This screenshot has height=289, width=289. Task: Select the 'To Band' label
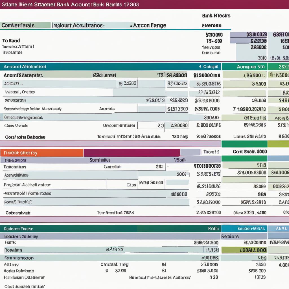tap(11, 41)
